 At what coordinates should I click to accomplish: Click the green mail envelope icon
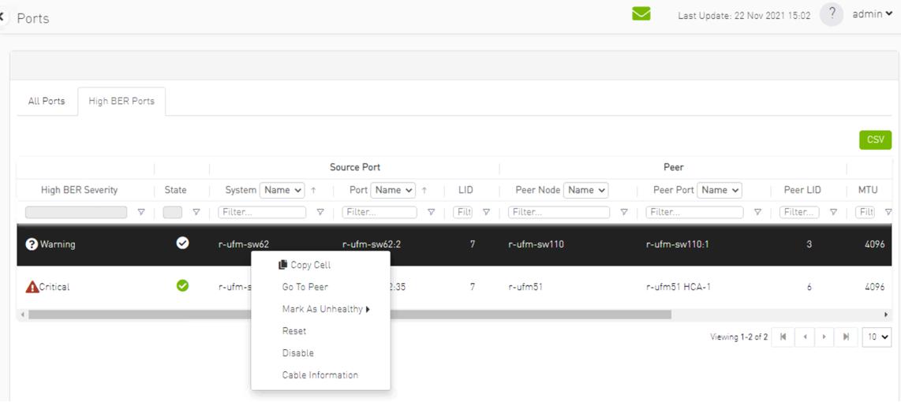pyautogui.click(x=641, y=14)
